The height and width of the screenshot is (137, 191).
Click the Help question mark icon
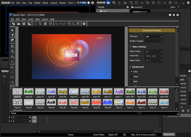pyautogui.click(x=84, y=24)
